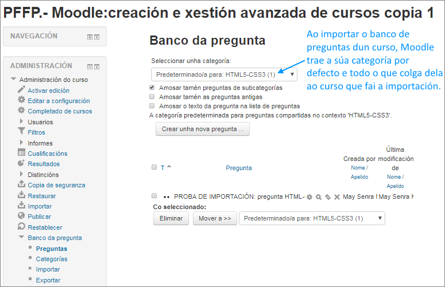Viewport: 445px width, 287px height.
Task: Check Amosar tamén as preguntas antigas
Action: coord(152,97)
